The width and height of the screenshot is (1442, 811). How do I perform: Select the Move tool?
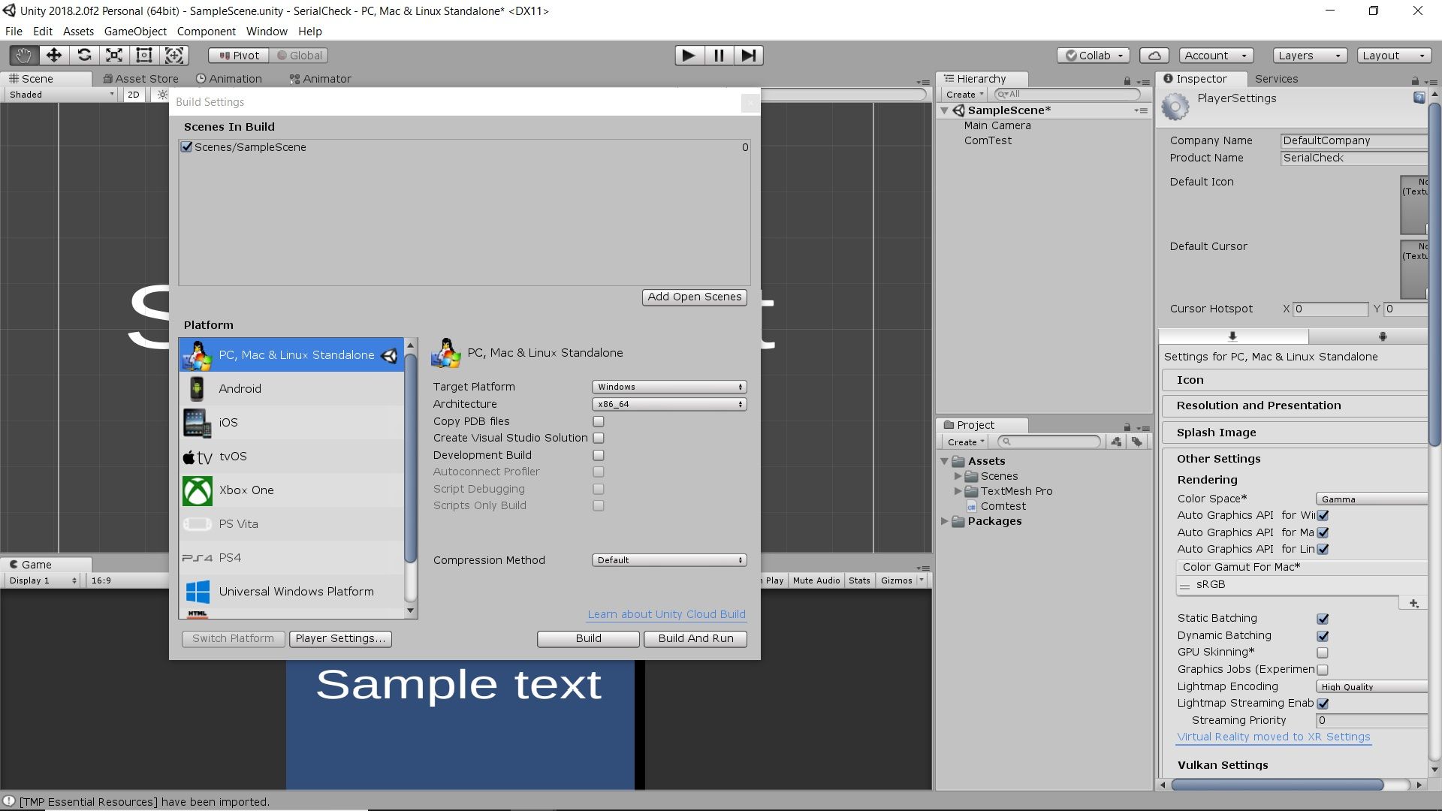[53, 55]
